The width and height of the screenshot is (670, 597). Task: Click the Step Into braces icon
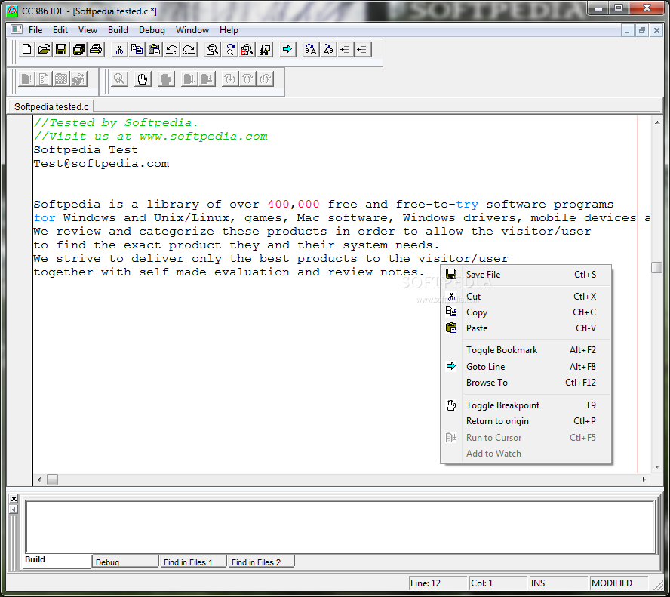click(x=230, y=79)
